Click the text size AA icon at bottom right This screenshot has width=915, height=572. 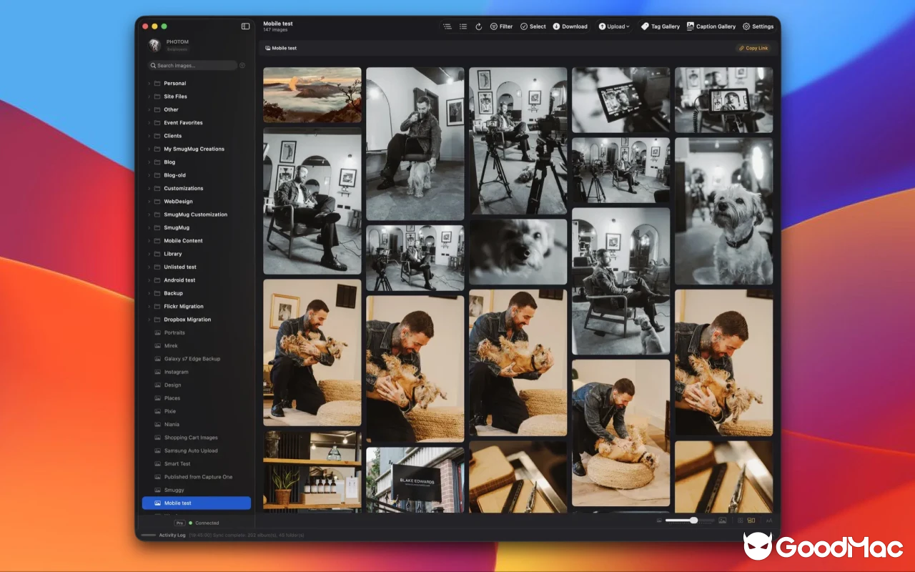(770, 520)
